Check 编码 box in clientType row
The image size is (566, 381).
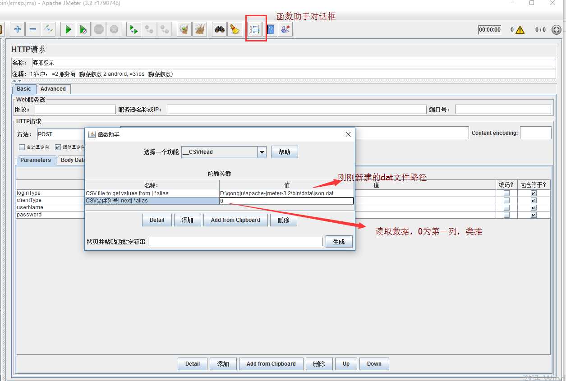click(x=506, y=200)
